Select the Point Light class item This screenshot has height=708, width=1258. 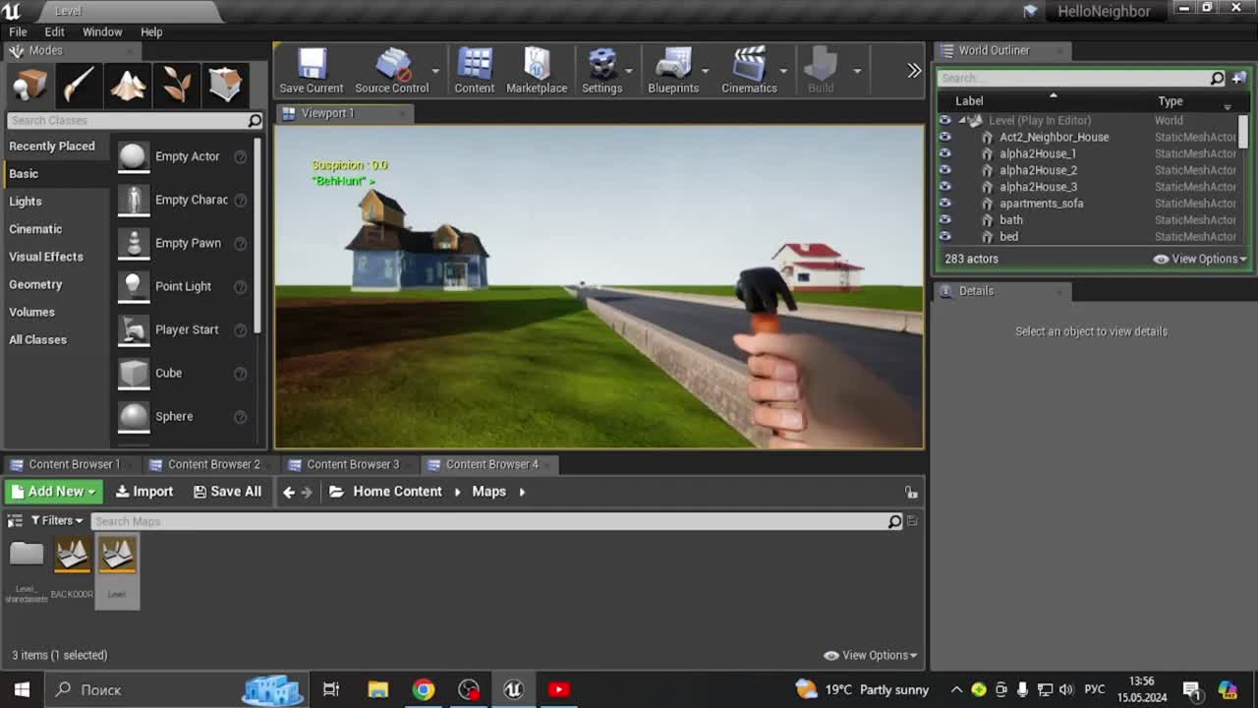pyautogui.click(x=183, y=286)
